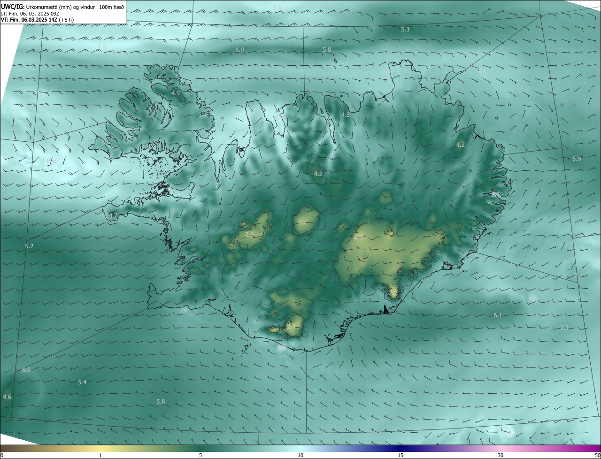This screenshot has height=459, width=601.
Task: Click the 9.6 value at the top edge
Action: 277,8
